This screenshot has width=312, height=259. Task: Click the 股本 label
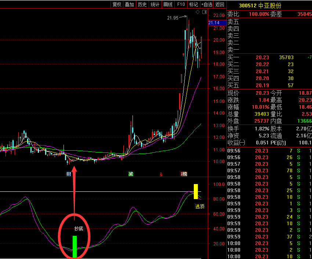pos(276,129)
